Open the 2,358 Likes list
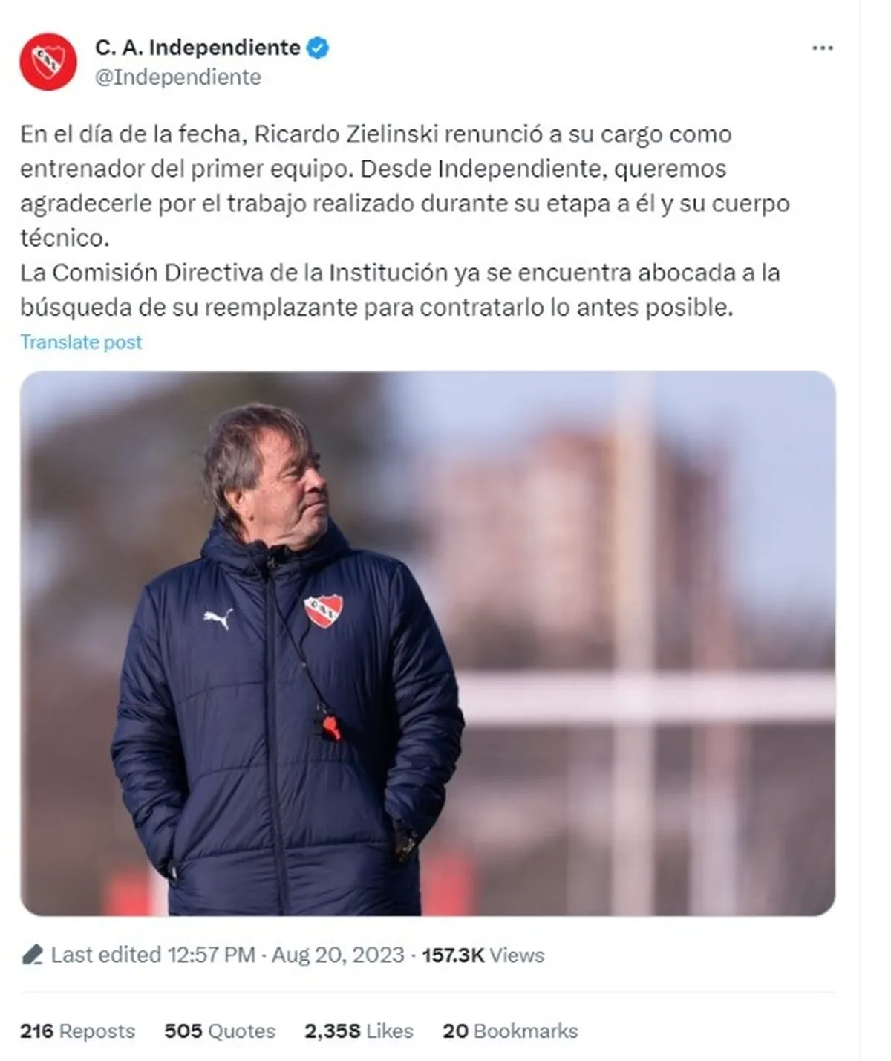Viewport: 891px width, 1061px height. coord(359,1031)
